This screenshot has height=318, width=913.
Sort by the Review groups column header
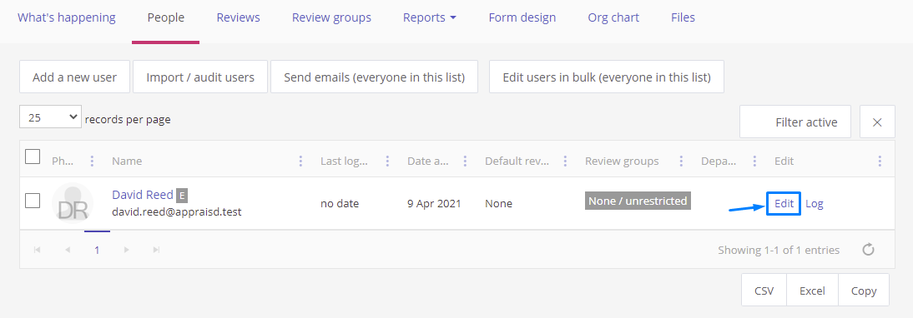(x=622, y=161)
